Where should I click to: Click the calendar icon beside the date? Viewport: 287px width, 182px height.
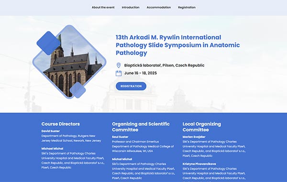click(119, 73)
